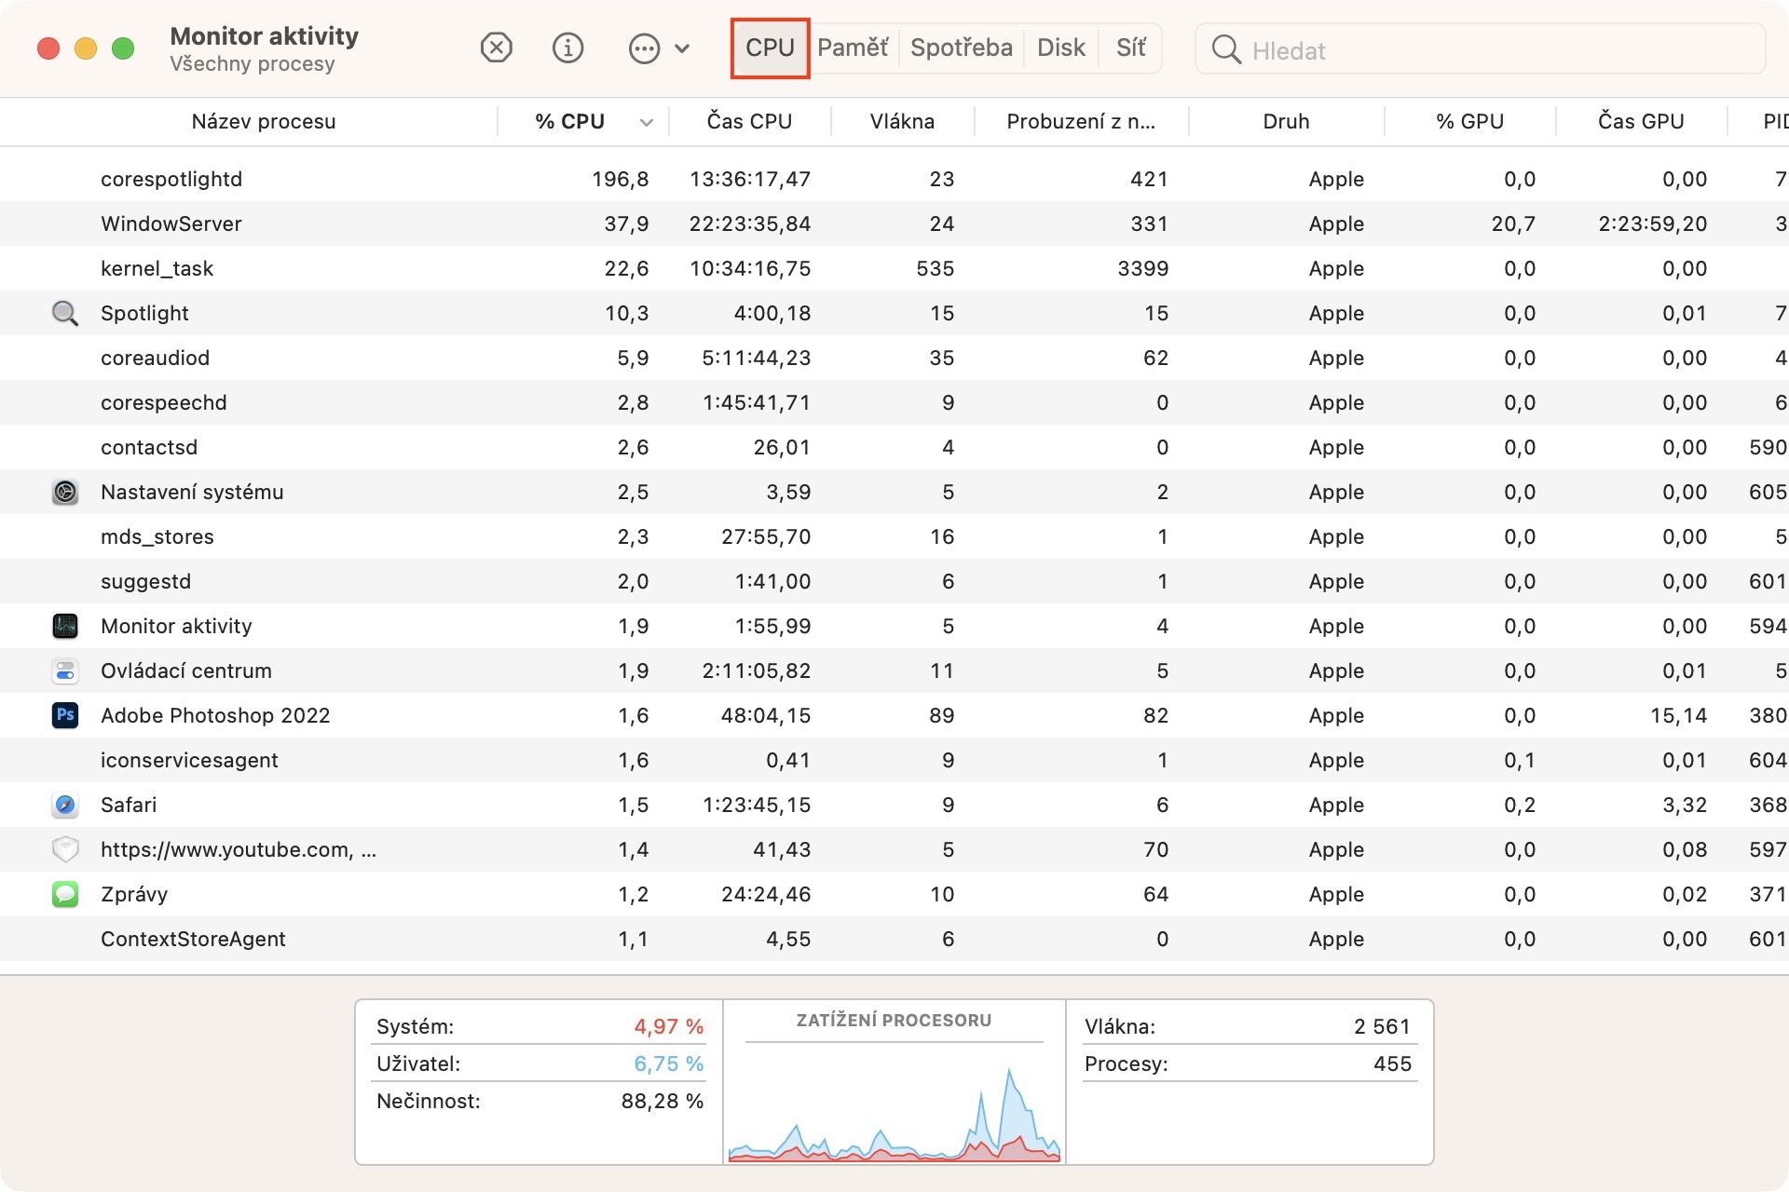Screen dimensions: 1789x1192
Task: Select the corespotlightd process row
Action: pos(171,179)
